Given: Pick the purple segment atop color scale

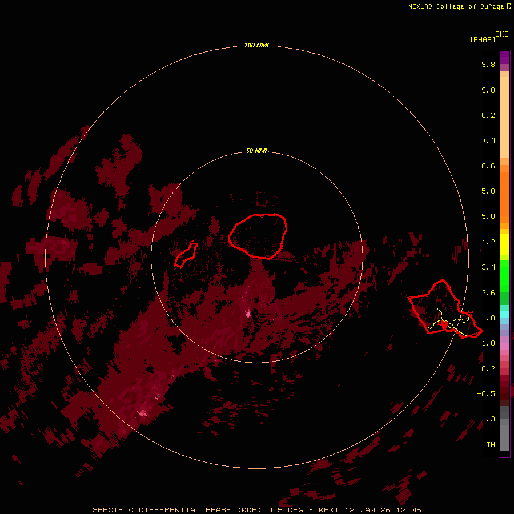Looking at the screenshot, I should [x=504, y=57].
